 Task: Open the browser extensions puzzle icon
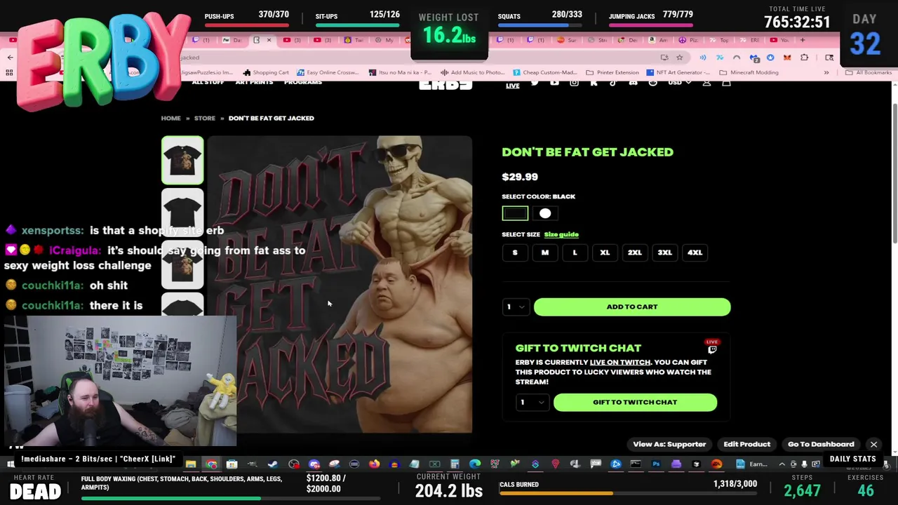pos(805,58)
